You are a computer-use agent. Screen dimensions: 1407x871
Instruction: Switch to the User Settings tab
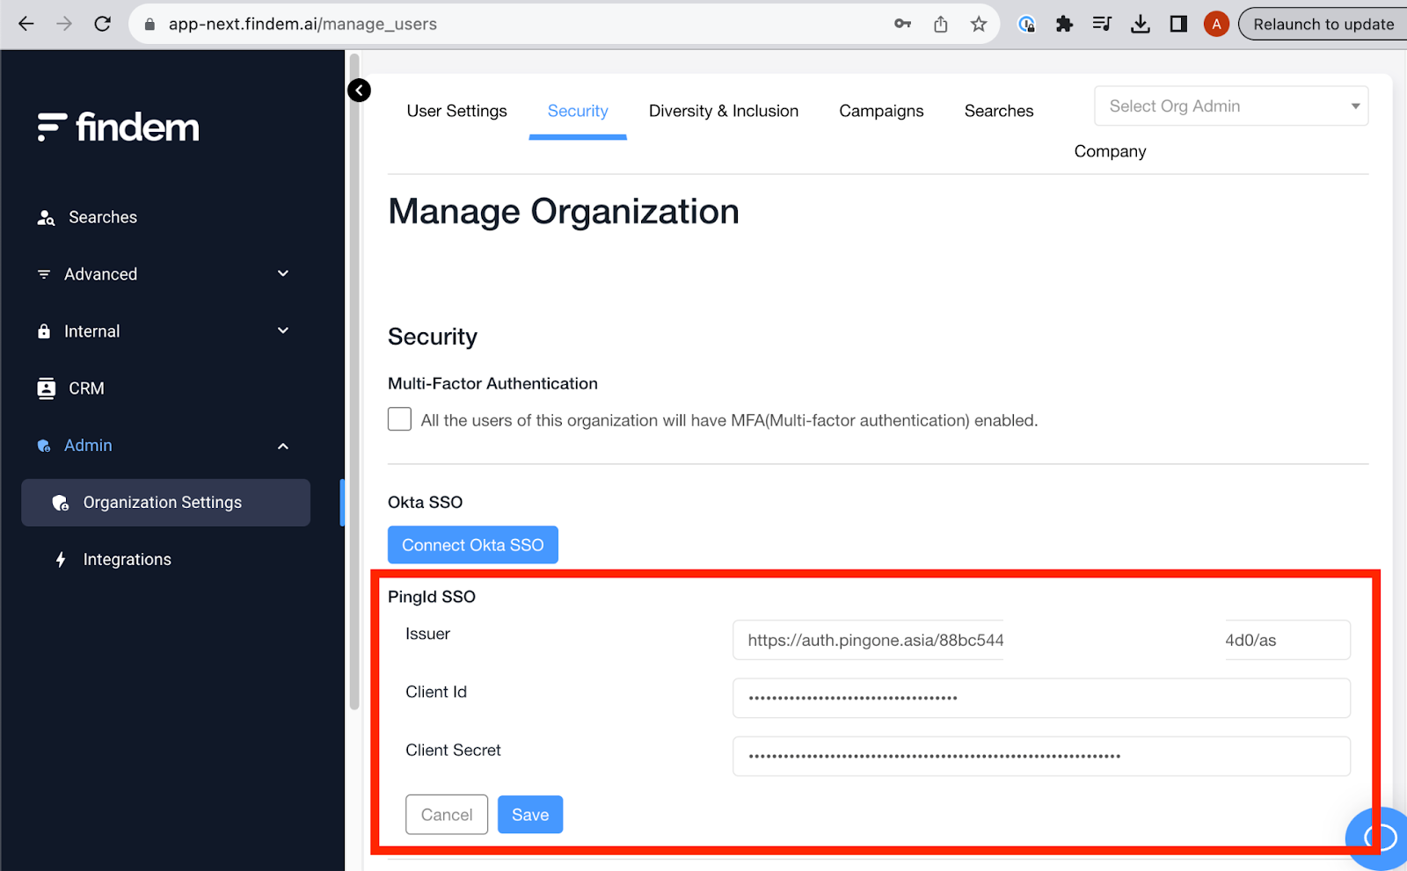[456, 111]
